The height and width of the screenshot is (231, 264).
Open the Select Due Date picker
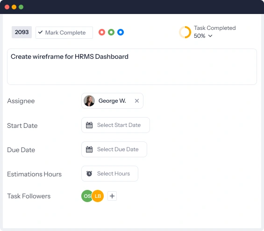coord(114,149)
